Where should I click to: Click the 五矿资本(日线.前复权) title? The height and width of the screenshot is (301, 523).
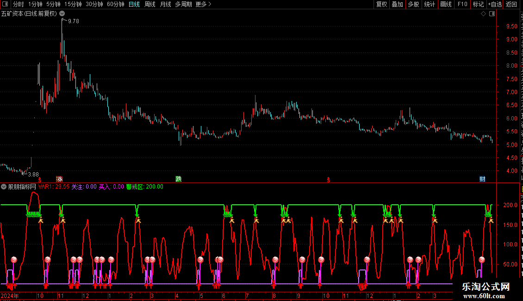tap(29, 14)
